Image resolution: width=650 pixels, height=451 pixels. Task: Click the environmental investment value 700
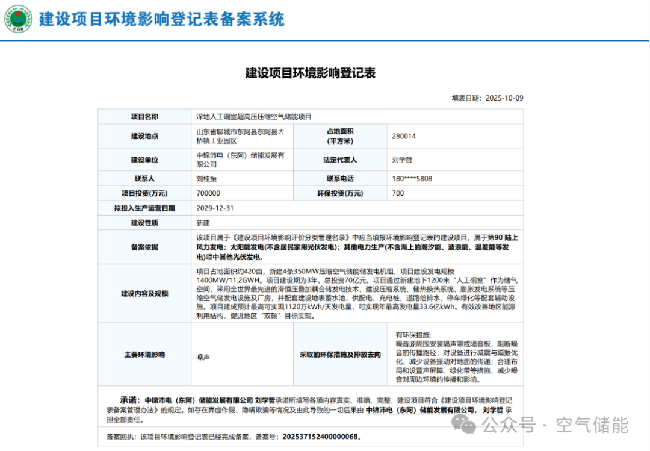[399, 193]
